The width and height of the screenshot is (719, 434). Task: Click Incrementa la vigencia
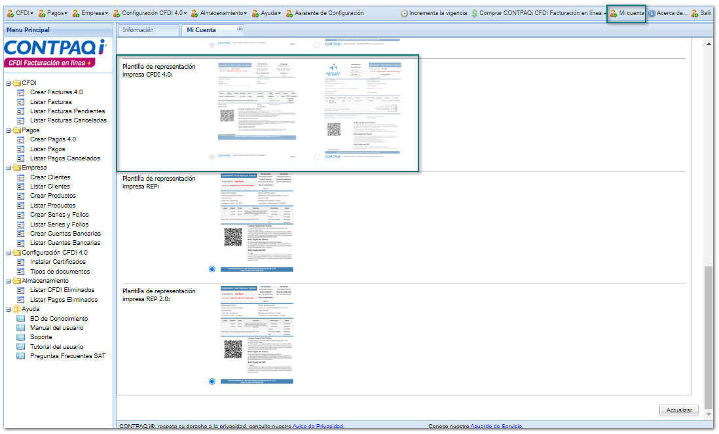tap(433, 13)
